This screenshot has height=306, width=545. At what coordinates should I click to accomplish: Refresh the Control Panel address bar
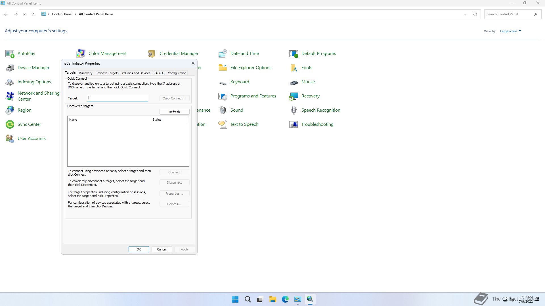click(475, 14)
